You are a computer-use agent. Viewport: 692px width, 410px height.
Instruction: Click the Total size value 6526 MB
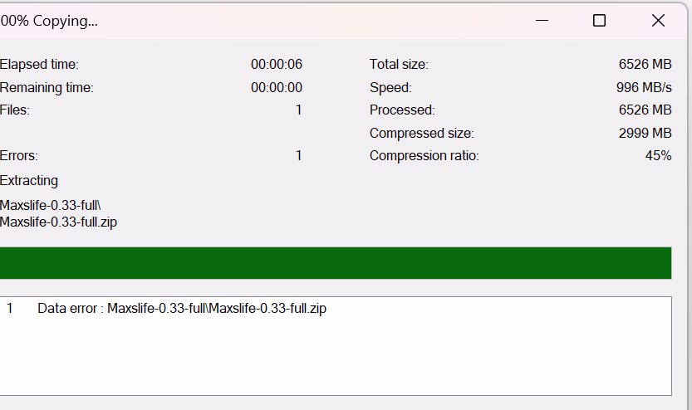(645, 65)
